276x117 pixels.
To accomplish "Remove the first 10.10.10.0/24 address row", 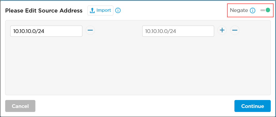I will pos(90,30).
